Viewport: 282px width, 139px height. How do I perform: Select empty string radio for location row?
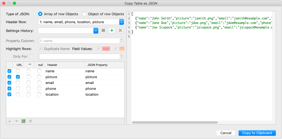[28, 94]
